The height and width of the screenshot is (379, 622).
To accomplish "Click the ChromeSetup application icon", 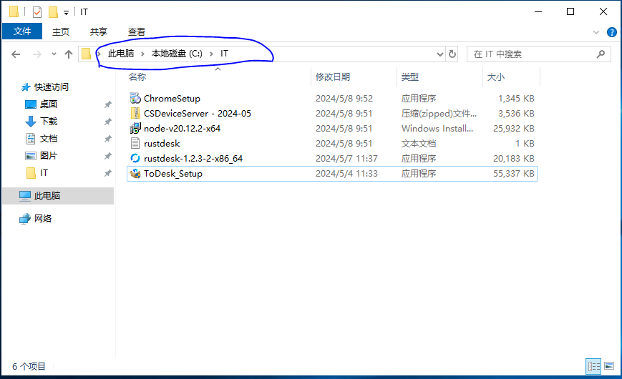I will [x=135, y=98].
